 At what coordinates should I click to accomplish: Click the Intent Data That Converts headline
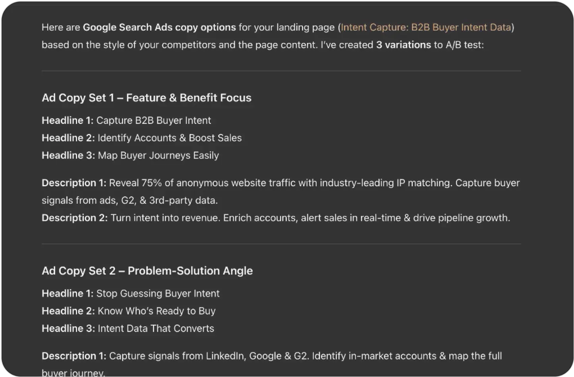[156, 328]
